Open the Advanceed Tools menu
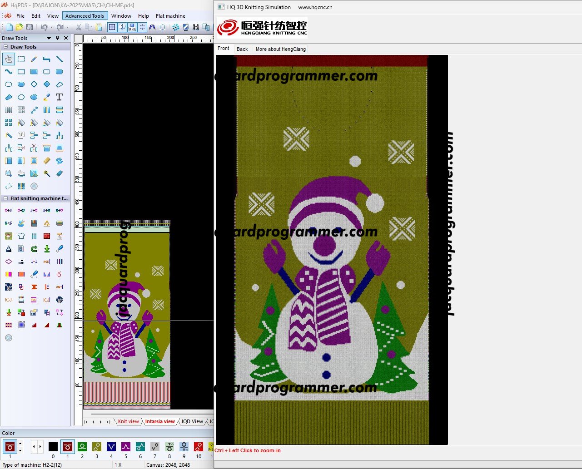The height and width of the screenshot is (469, 582). [x=85, y=16]
